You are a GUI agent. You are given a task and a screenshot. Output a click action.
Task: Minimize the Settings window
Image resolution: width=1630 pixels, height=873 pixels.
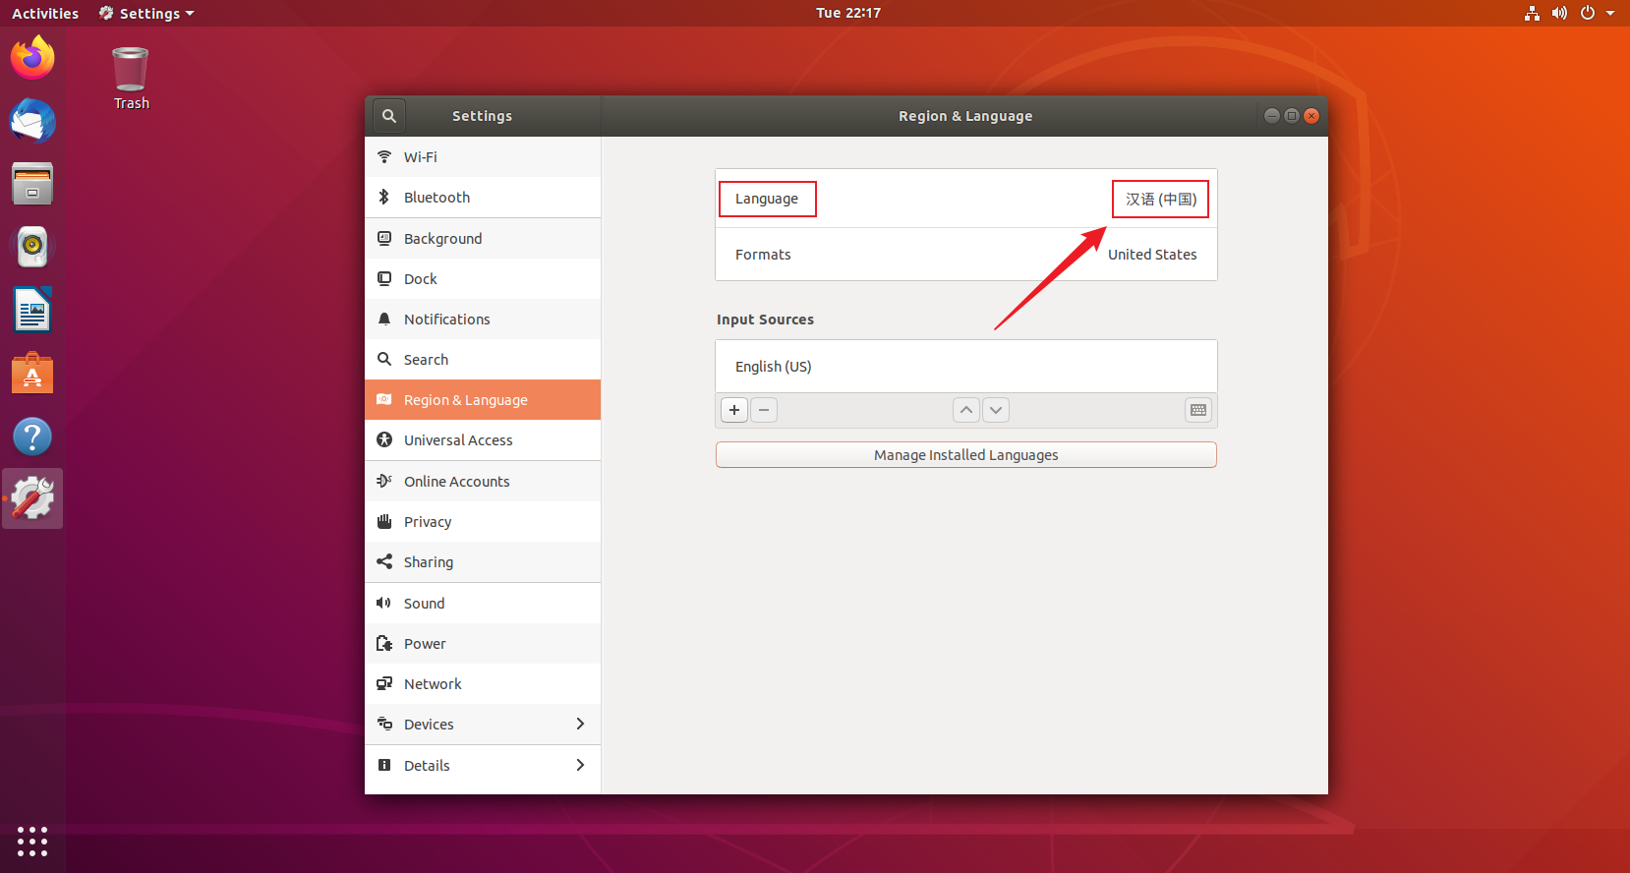(x=1272, y=116)
